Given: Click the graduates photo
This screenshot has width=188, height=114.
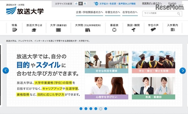Looking at the screenshot, I should pyautogui.click(x=154, y=60).
